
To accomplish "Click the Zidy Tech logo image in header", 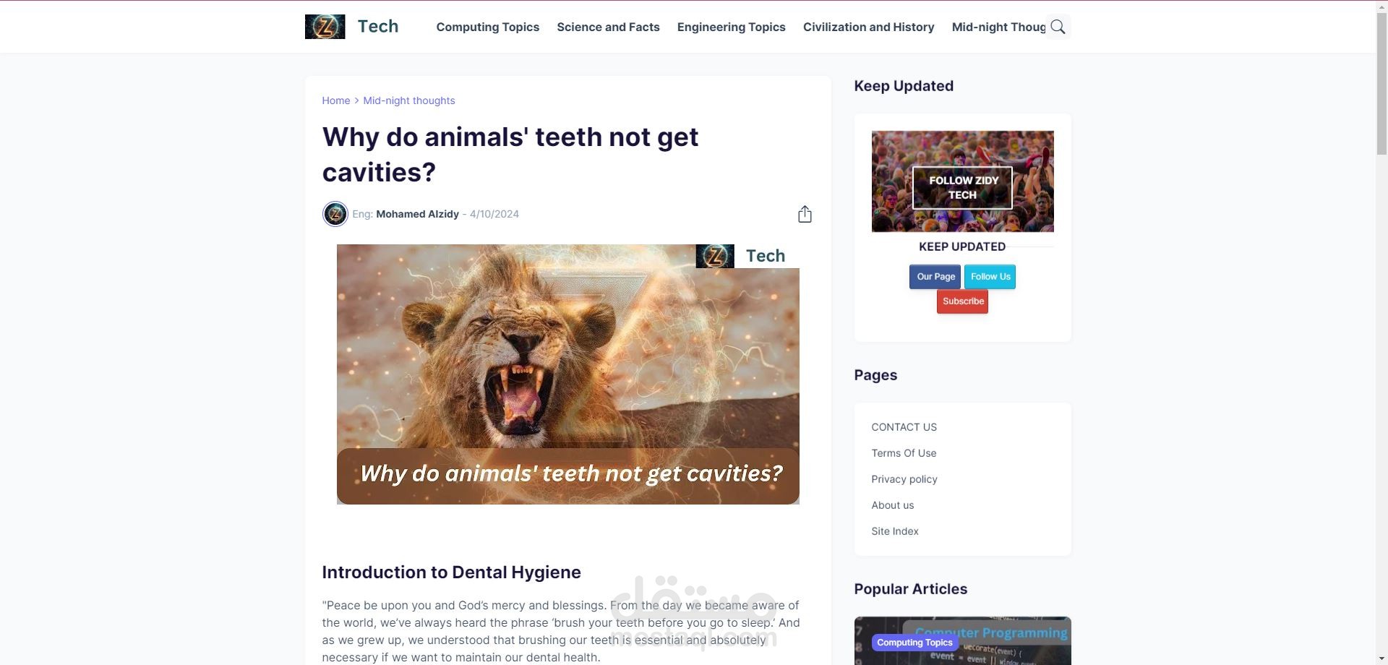I will pos(325,27).
